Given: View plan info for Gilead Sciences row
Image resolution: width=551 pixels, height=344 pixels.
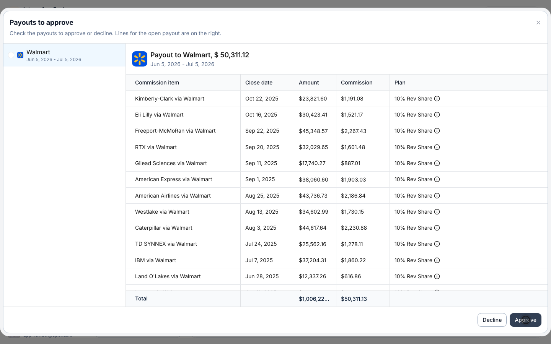Looking at the screenshot, I should point(437,163).
